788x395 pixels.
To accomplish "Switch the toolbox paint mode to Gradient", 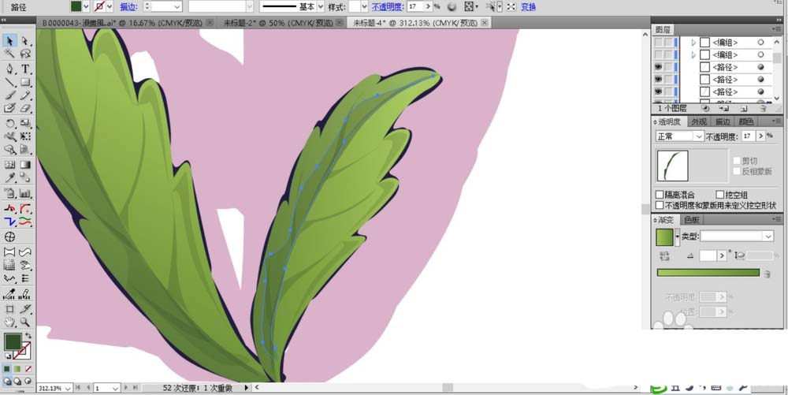I will click(x=17, y=369).
